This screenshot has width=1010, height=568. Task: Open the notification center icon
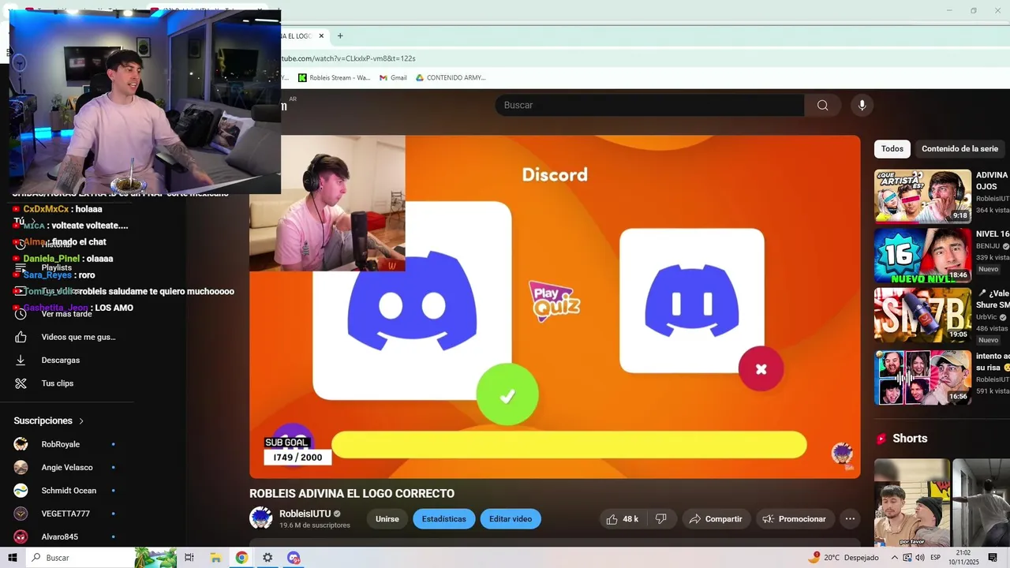[x=993, y=558]
